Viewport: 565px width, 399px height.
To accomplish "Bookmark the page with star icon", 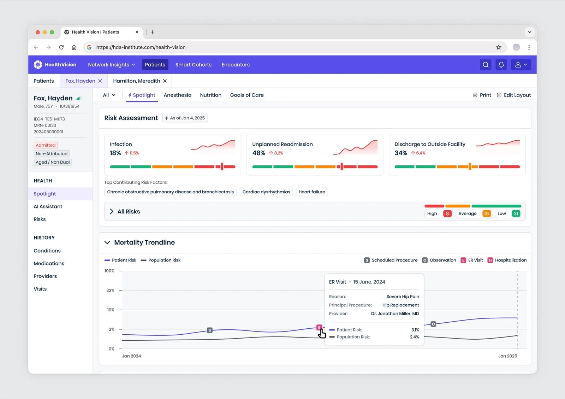I will (499, 47).
